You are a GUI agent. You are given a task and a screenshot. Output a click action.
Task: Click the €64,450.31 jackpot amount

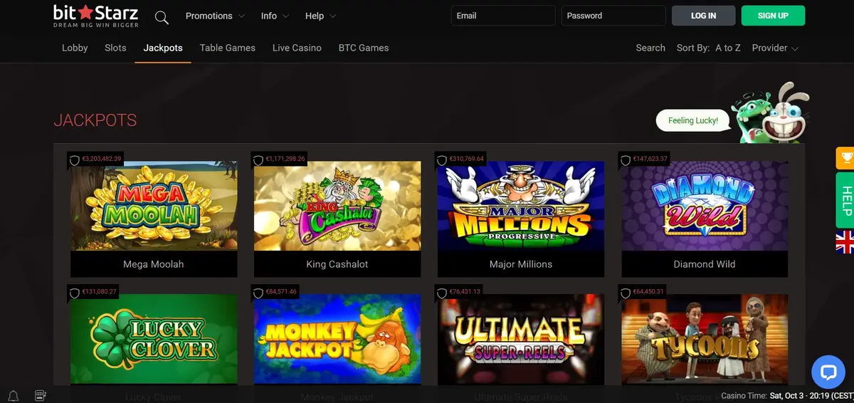[649, 292]
